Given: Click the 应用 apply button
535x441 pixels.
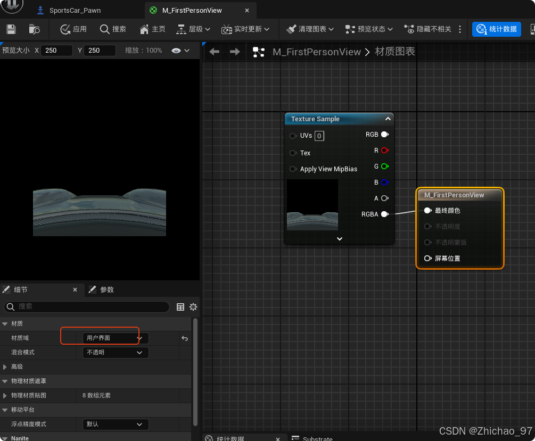Looking at the screenshot, I should (x=73, y=29).
